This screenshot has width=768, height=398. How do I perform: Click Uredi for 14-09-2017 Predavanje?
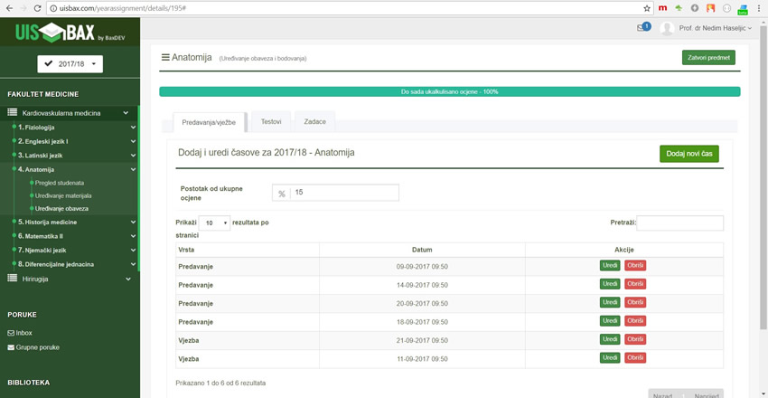(x=610, y=284)
